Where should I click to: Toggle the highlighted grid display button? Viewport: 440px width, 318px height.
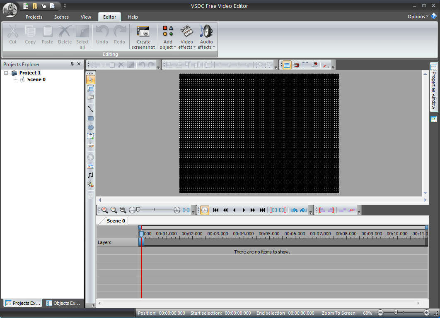[x=286, y=65]
